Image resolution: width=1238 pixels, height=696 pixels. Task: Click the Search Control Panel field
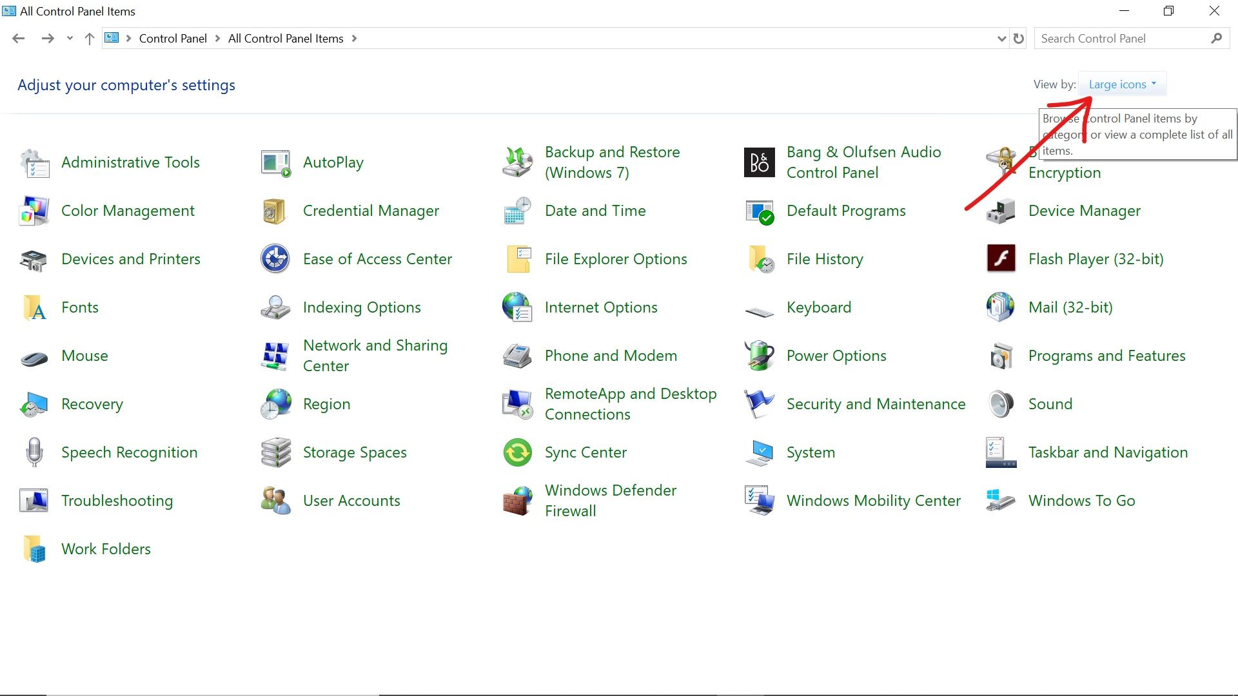tap(1122, 39)
